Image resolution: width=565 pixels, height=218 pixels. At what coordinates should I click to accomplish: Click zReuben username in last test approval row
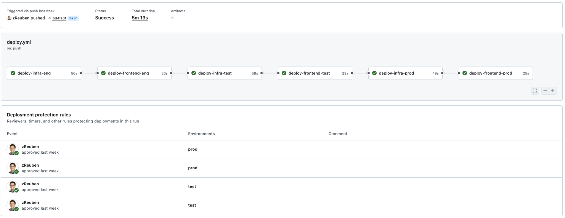tap(30, 202)
